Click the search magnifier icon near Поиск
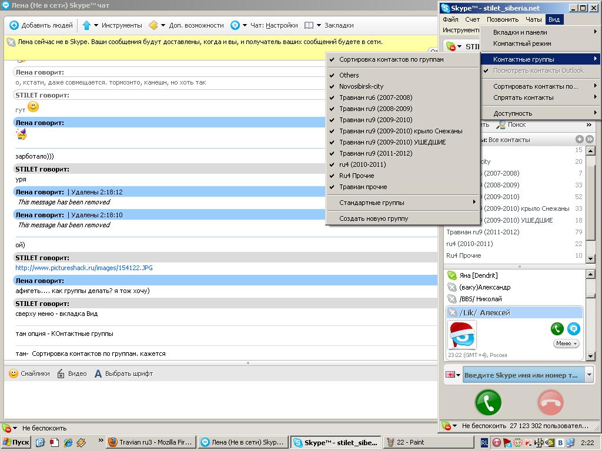This screenshot has width=602, height=451. [x=501, y=124]
